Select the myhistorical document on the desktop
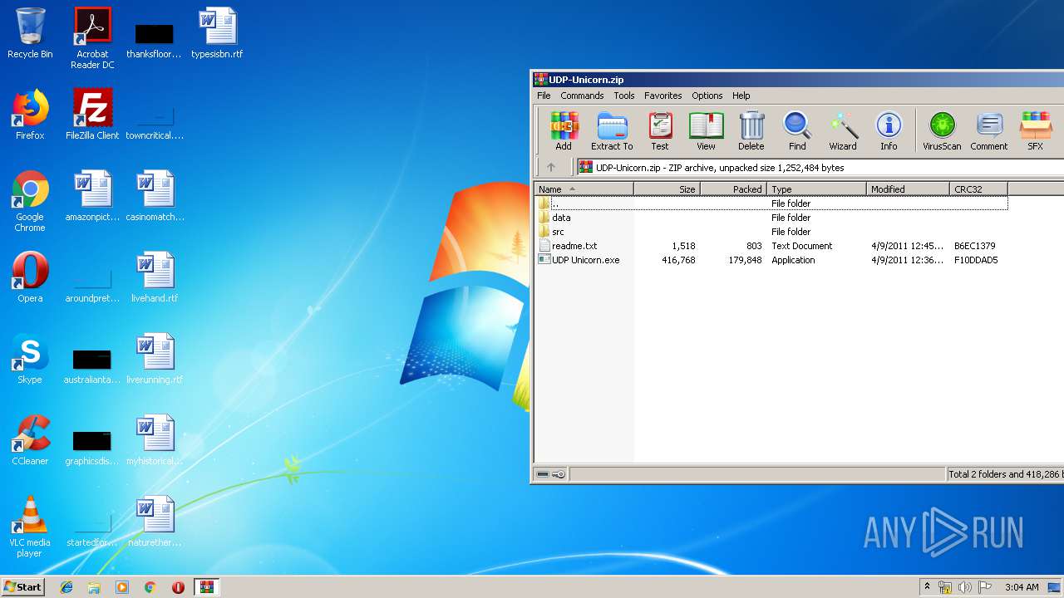 [x=155, y=440]
